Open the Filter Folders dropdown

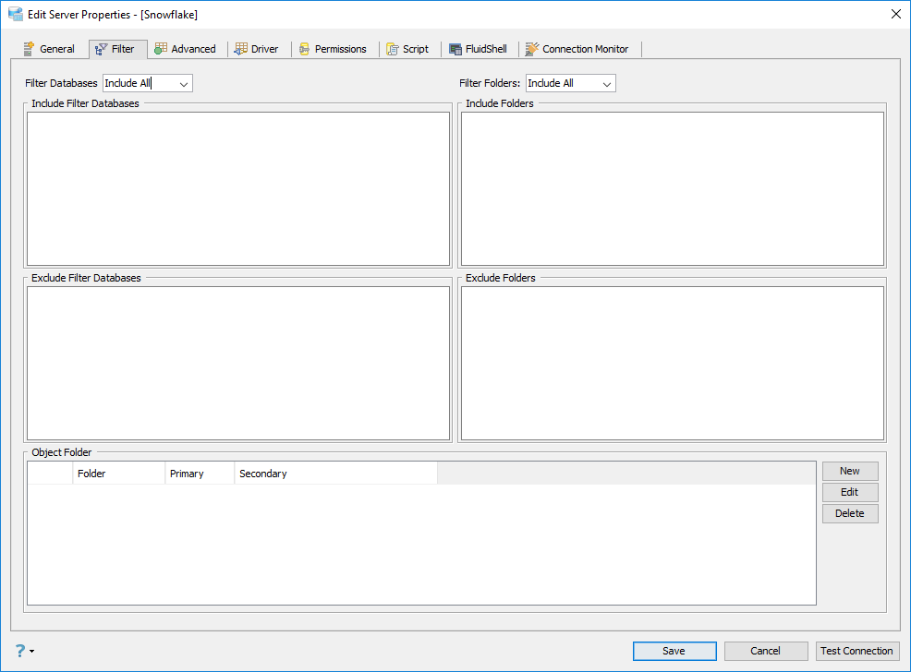pyautogui.click(x=606, y=84)
